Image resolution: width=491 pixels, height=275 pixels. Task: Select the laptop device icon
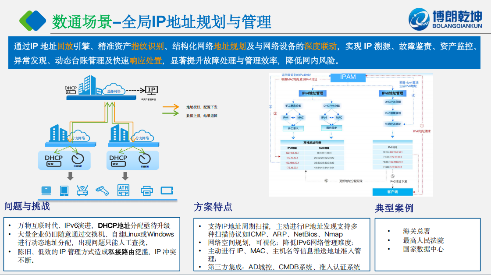click(x=46, y=190)
